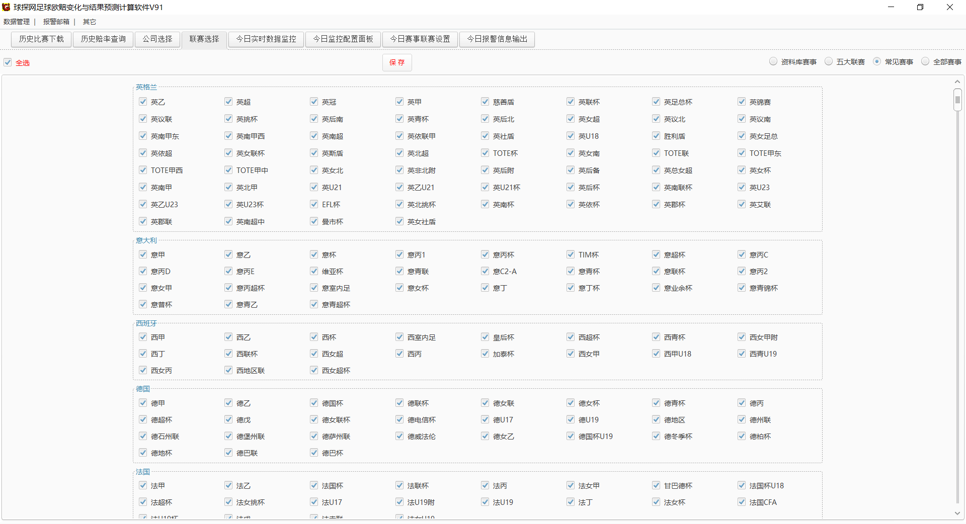Toggle the 法国CFA checkbox
The width and height of the screenshot is (966, 524).
[x=742, y=502]
